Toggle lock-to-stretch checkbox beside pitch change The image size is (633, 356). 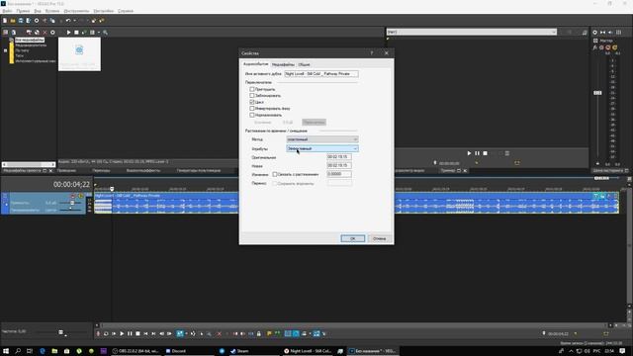(275, 174)
